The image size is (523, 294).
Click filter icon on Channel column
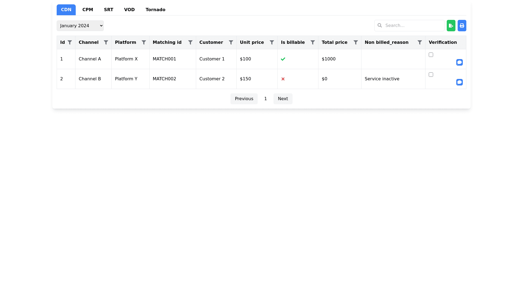(x=106, y=42)
